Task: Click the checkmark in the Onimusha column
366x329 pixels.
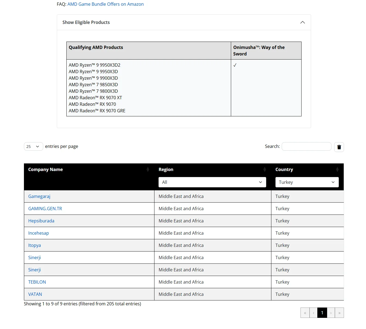Action: point(235,65)
